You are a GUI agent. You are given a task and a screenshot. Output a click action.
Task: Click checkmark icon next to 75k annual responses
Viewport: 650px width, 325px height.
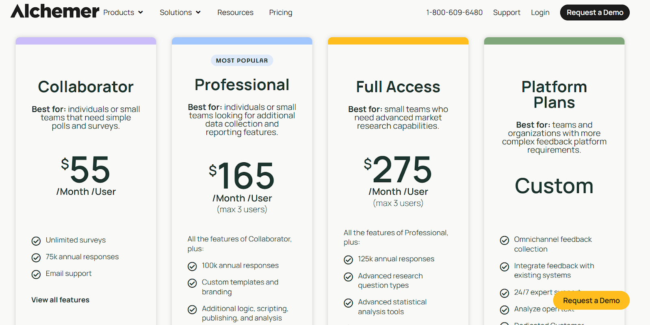tap(36, 258)
